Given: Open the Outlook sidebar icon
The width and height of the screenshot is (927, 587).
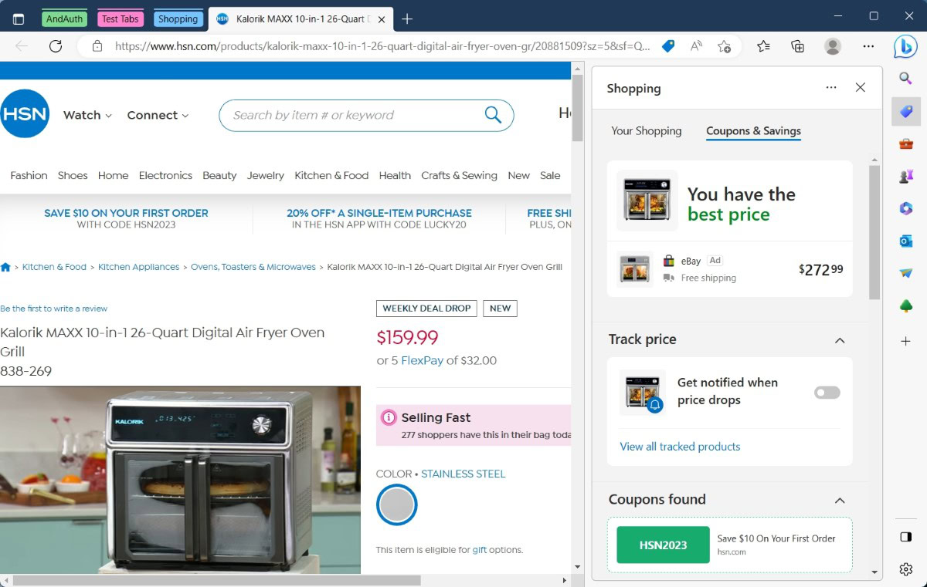Looking at the screenshot, I should point(906,241).
